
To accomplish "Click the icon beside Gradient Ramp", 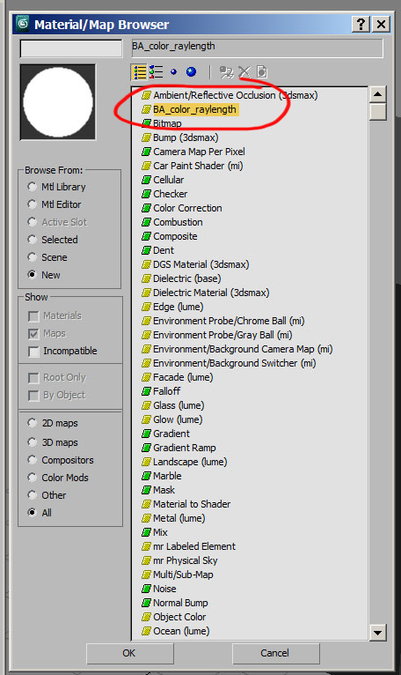I will (147, 448).
